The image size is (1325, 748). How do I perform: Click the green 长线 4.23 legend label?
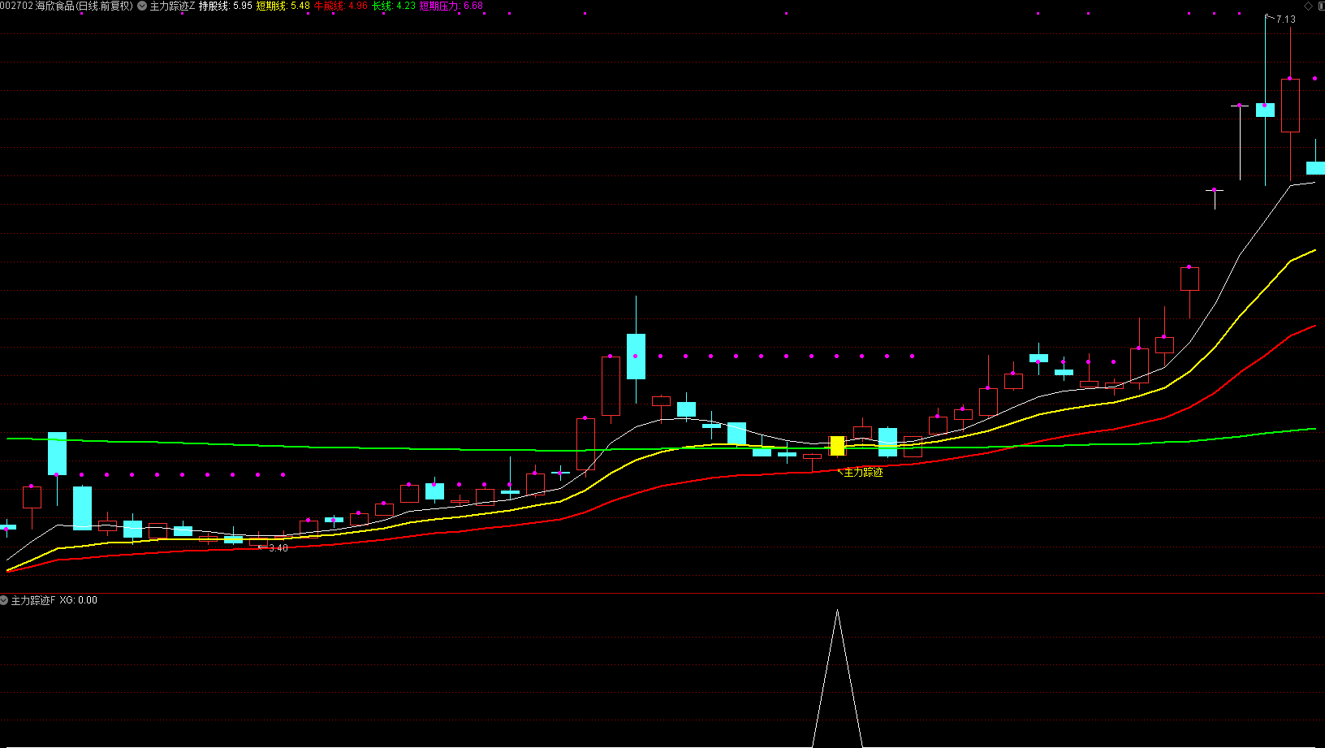tap(394, 6)
